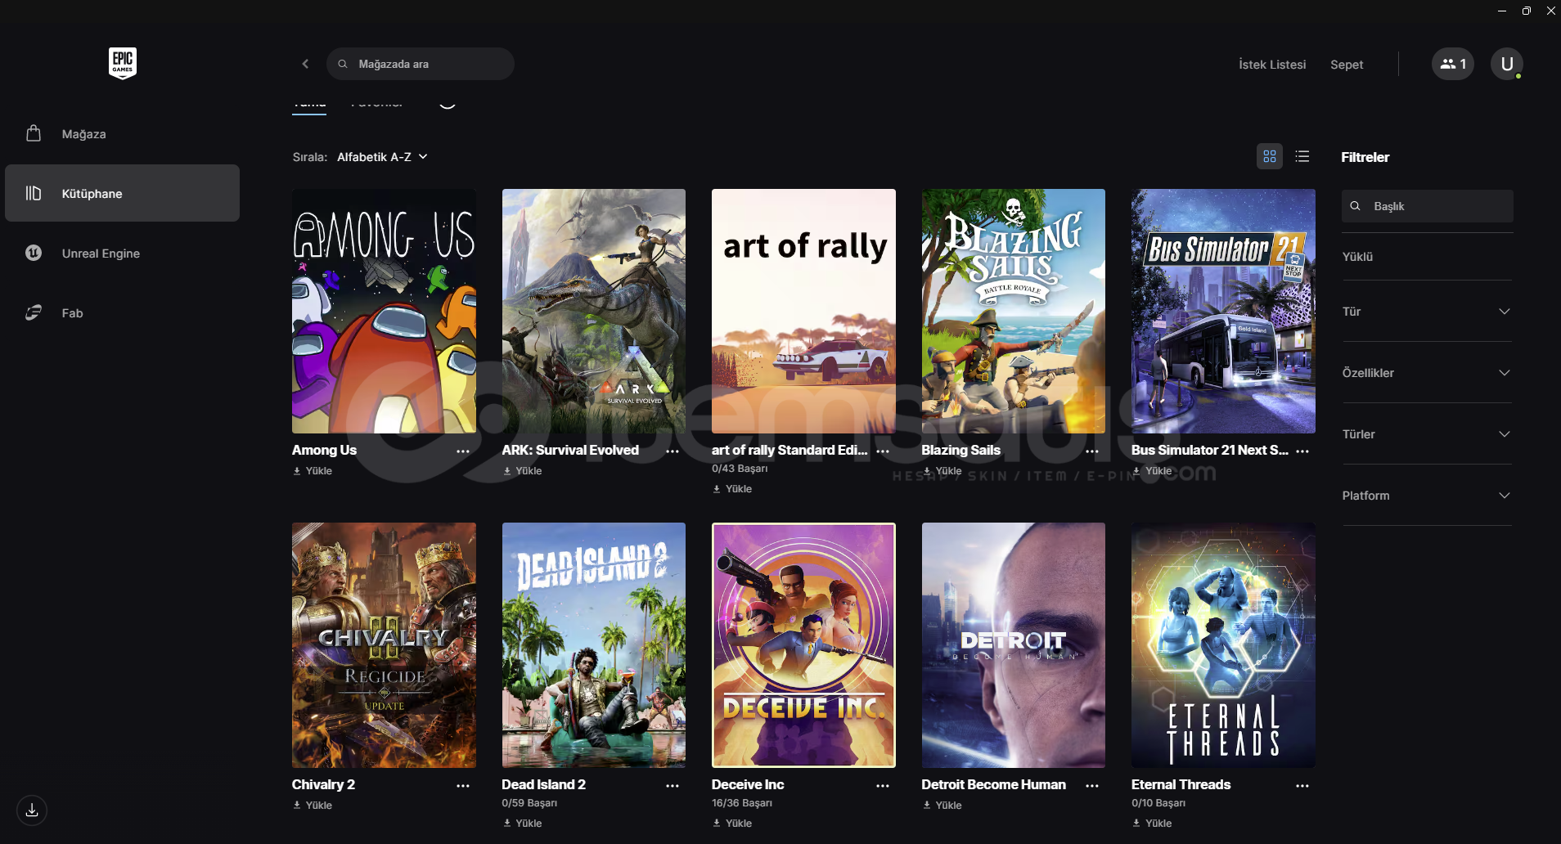The width and height of the screenshot is (1561, 844).
Task: Expand the Tür filter
Action: pos(1427,312)
